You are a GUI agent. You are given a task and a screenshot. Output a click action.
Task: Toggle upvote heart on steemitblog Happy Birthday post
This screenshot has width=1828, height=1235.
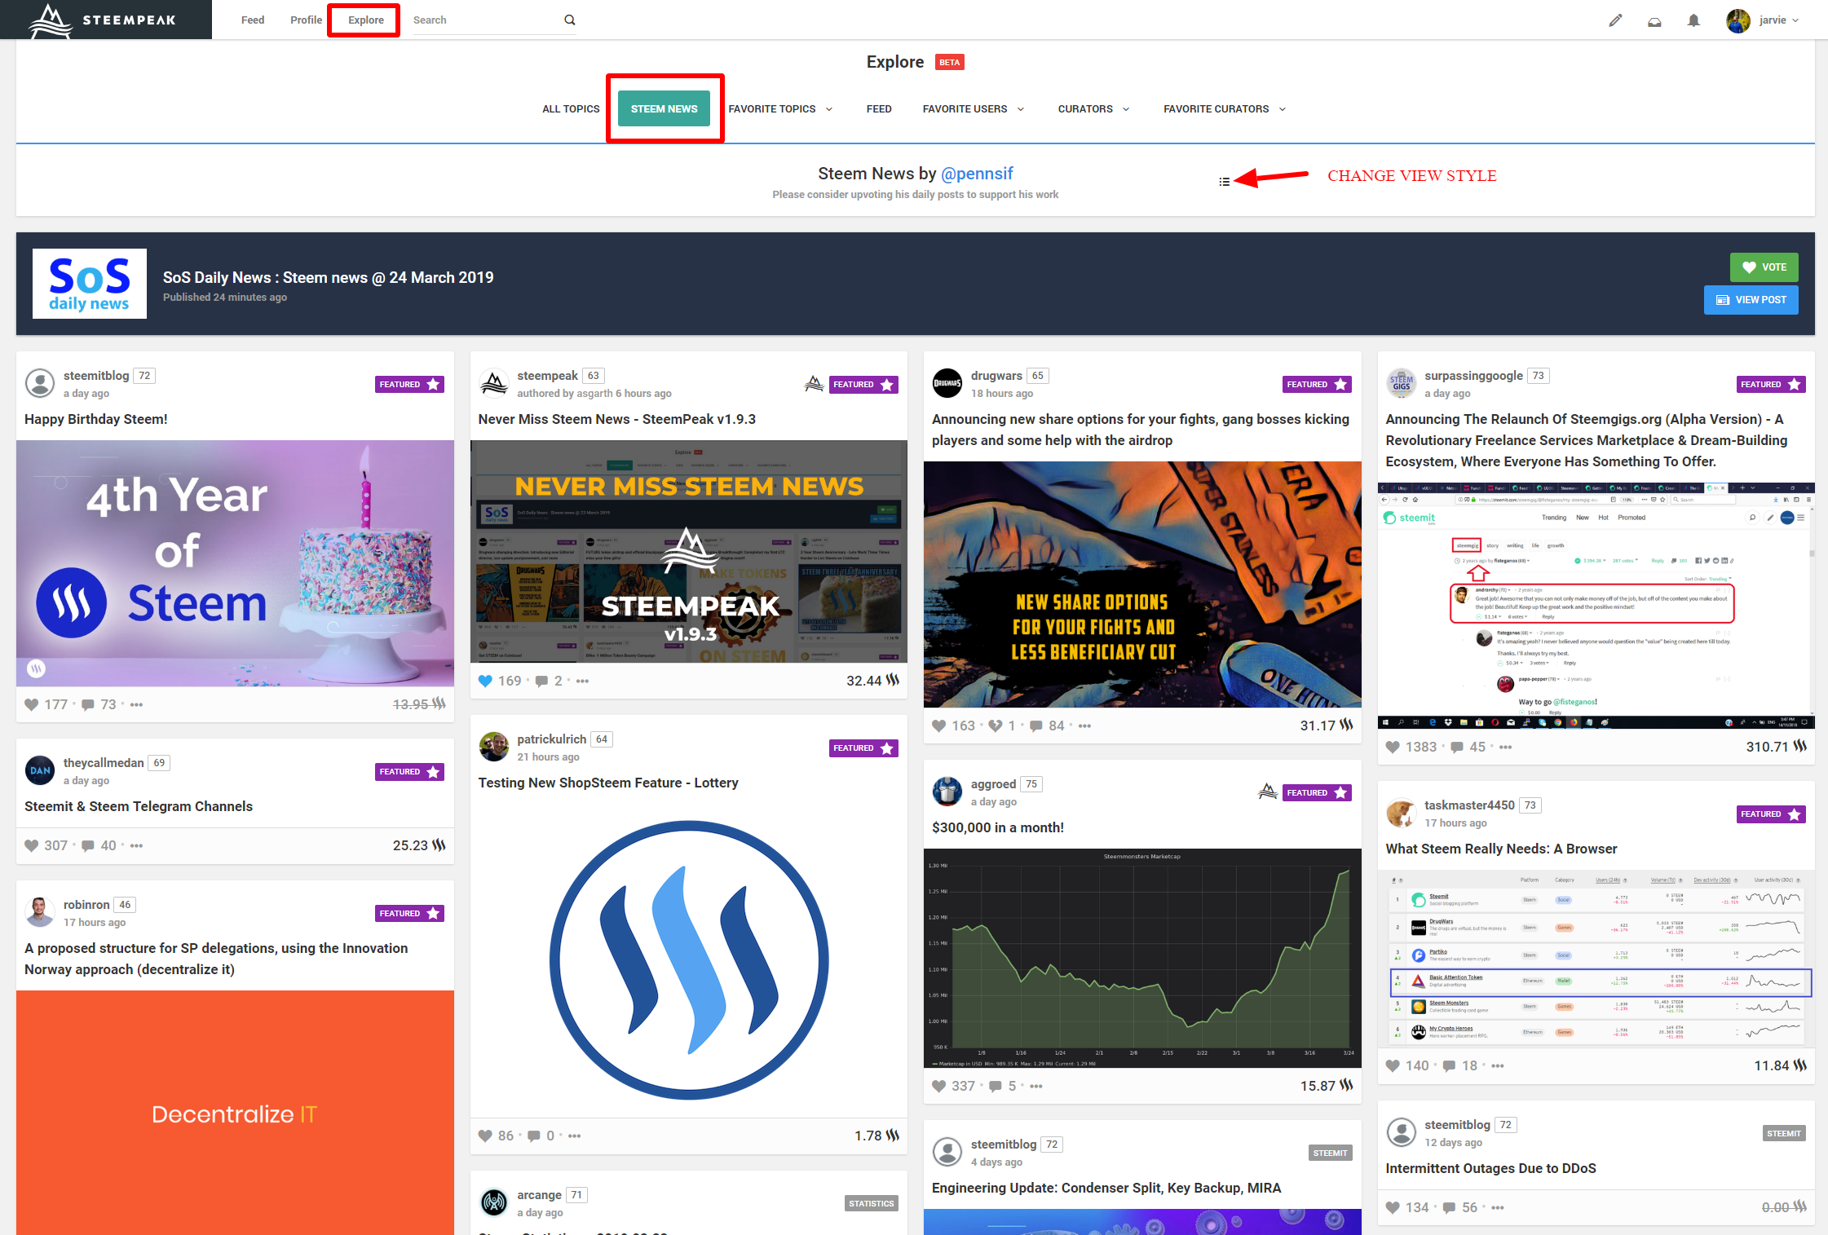32,704
